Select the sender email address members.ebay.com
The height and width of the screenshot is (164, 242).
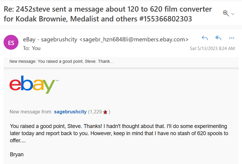pyautogui.click(x=134, y=40)
